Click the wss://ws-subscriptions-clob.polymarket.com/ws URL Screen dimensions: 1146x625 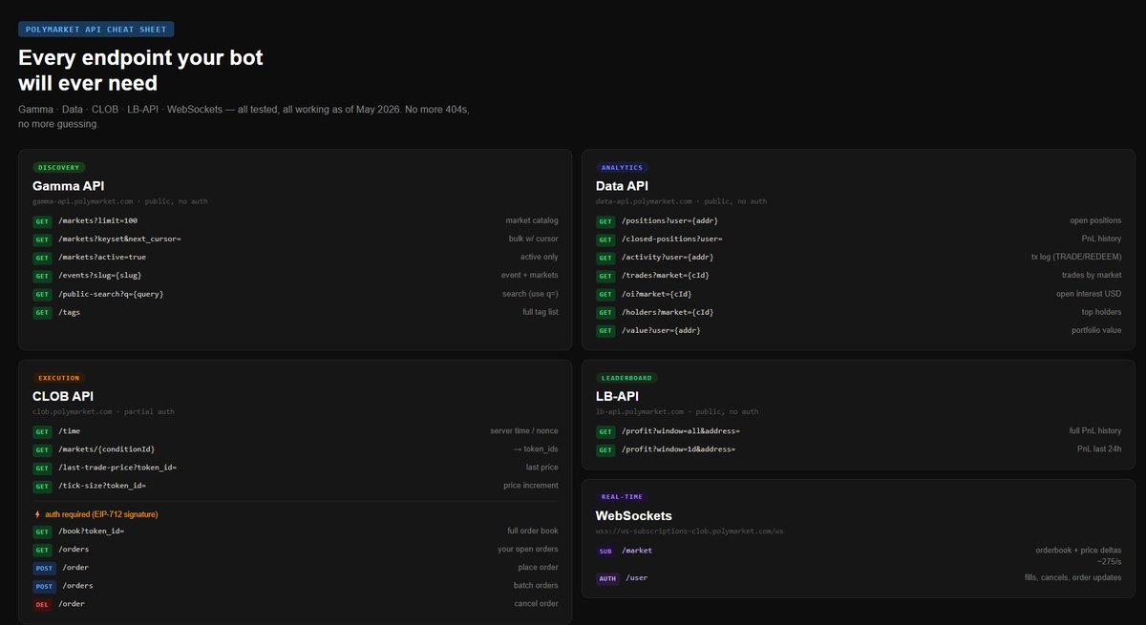click(x=690, y=531)
